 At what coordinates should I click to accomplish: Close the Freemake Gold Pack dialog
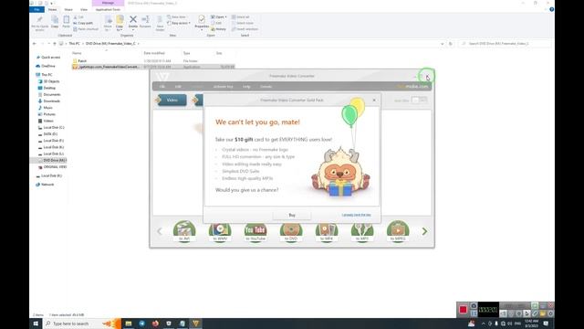tap(374, 100)
